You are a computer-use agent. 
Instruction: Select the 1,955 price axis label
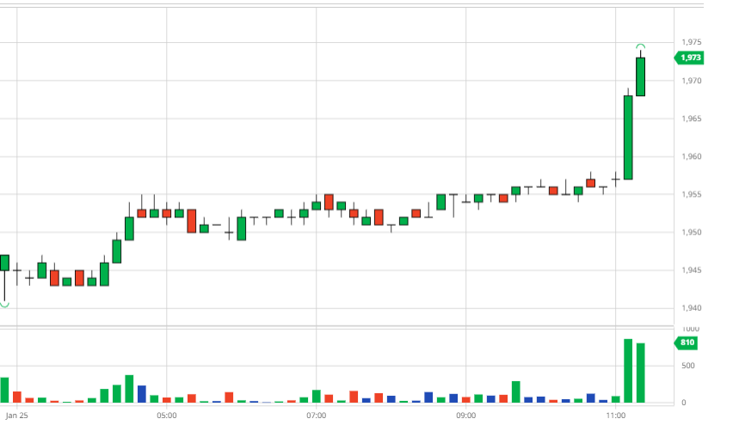[x=692, y=194]
